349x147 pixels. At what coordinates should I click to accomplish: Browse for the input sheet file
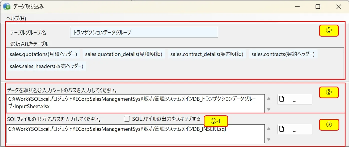click(295, 99)
